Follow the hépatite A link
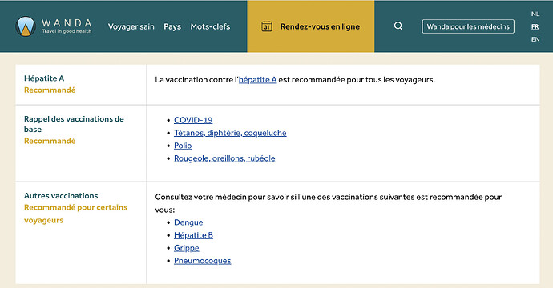The width and height of the screenshot is (553, 288). coord(257,80)
